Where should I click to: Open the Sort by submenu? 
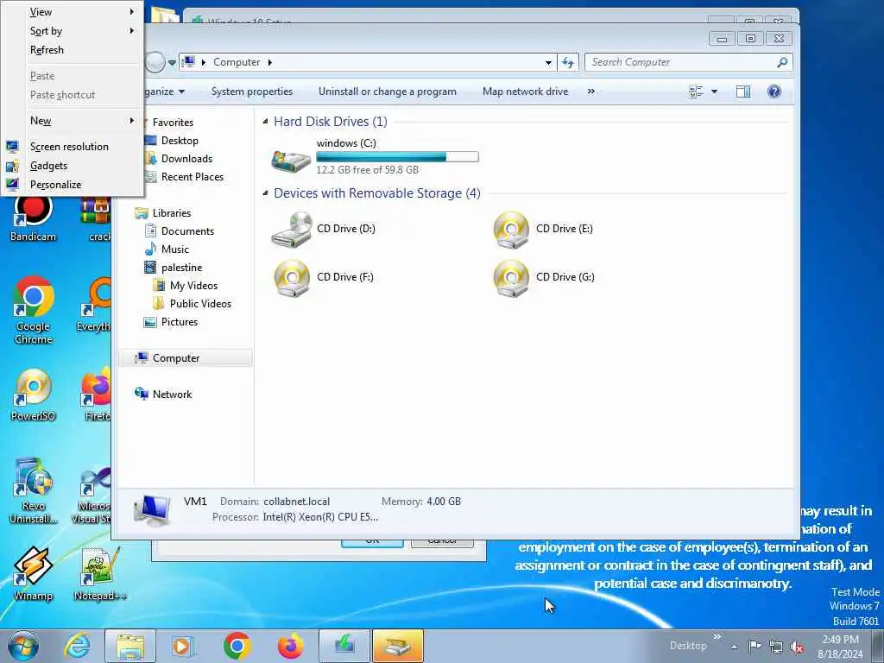tap(73, 31)
